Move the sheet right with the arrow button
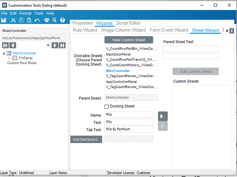 [163, 116]
